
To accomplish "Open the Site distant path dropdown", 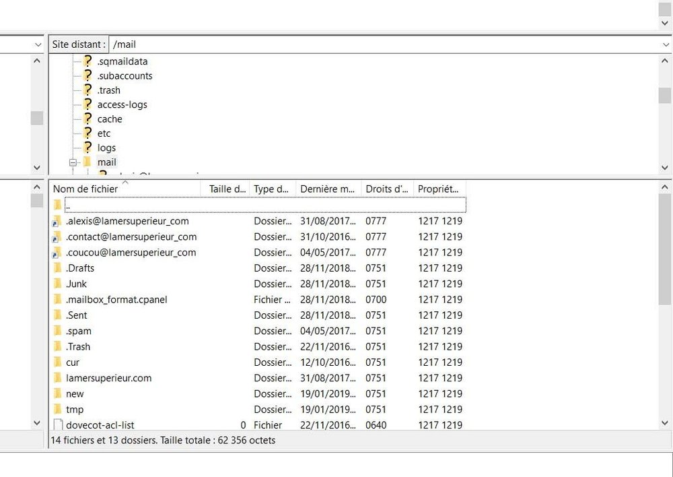I will [x=666, y=44].
